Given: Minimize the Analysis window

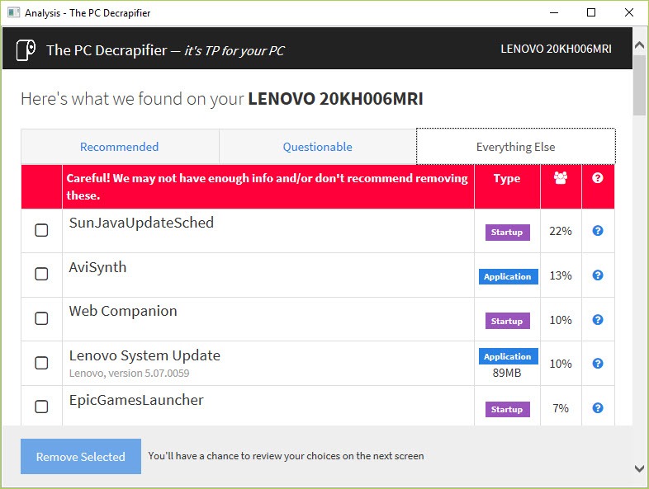Looking at the screenshot, I should point(554,12).
